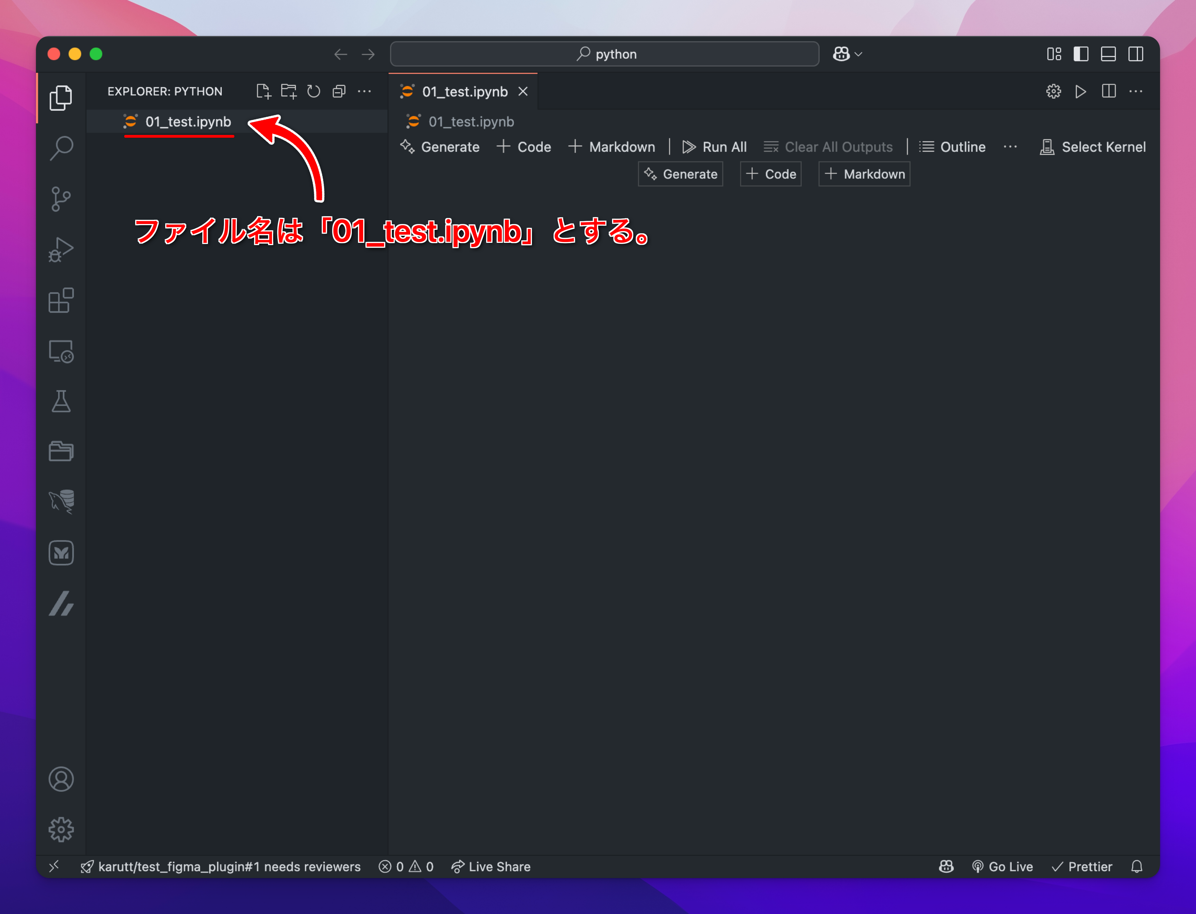Screen dimensions: 1196x914
Task: Open the Copilot chat dropdown arrow
Action: (858, 54)
